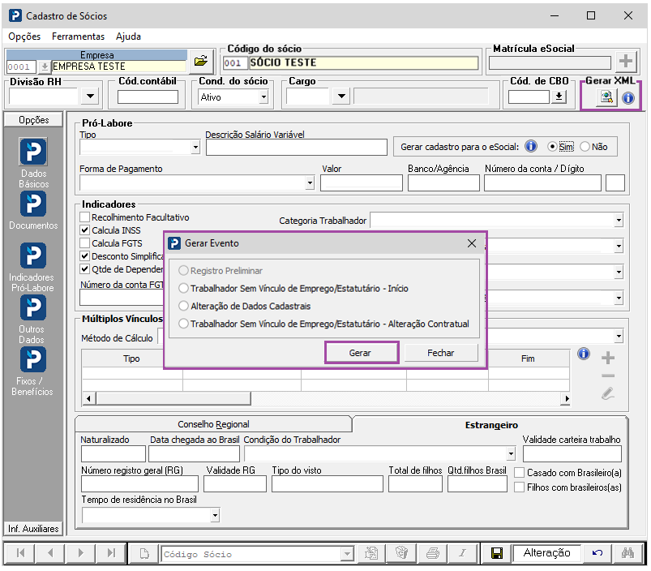This screenshot has width=651, height=571.
Task: Open the Categoria Trabalhador dropdown
Action: (619, 220)
